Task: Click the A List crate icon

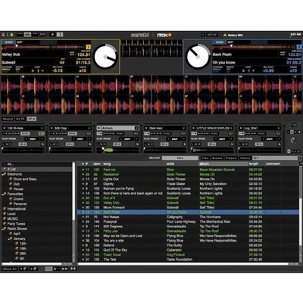Action: click(x=5, y=169)
